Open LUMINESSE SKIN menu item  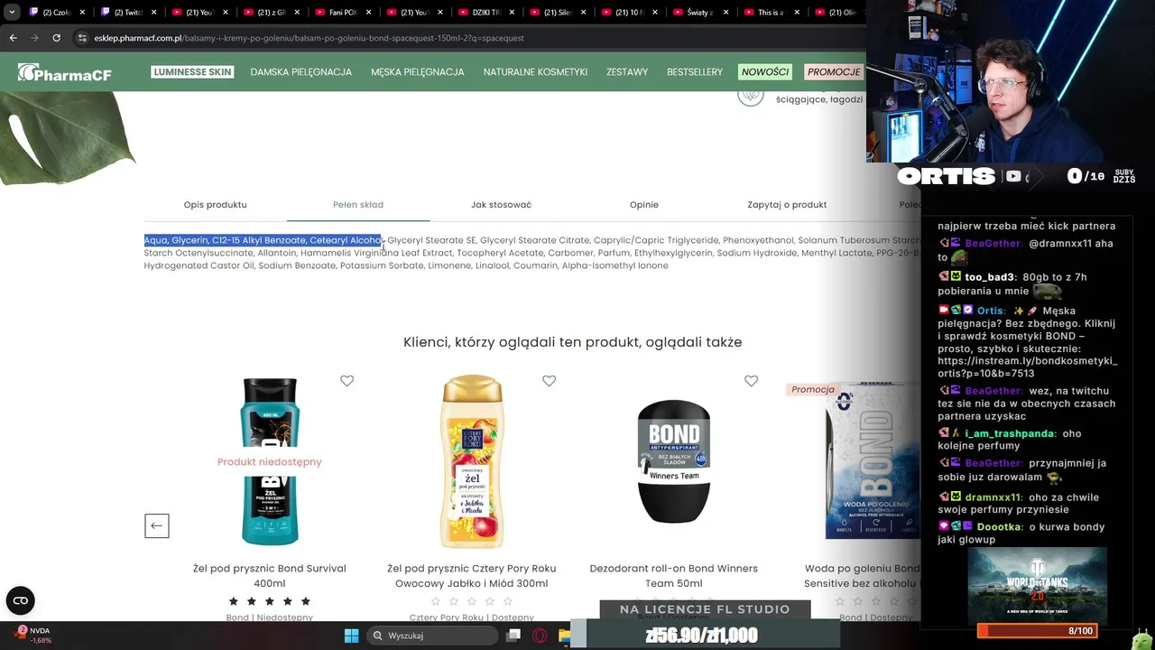(x=192, y=72)
